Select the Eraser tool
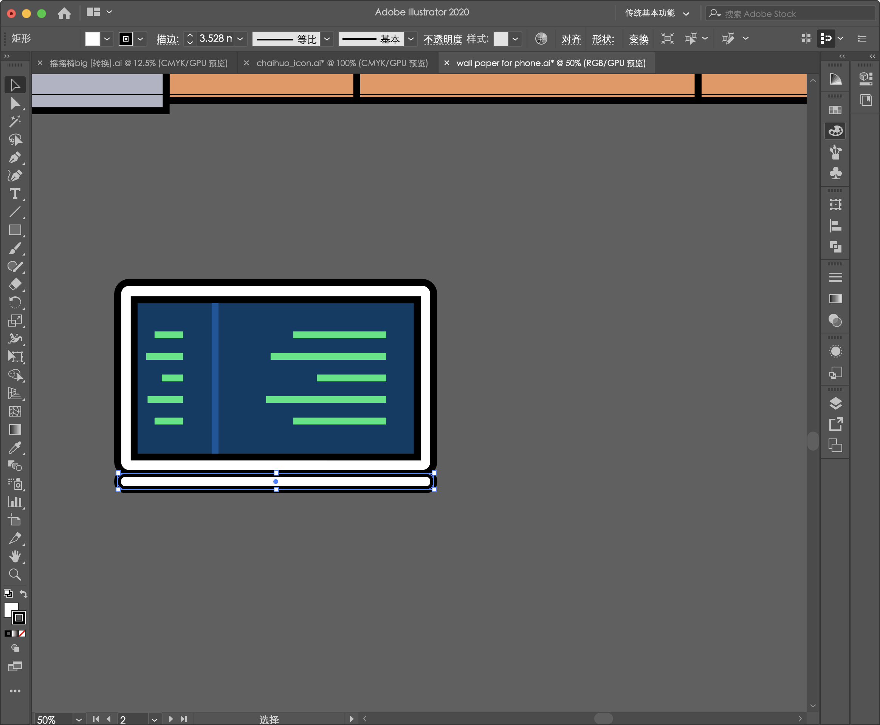This screenshot has width=880, height=725. (x=15, y=284)
